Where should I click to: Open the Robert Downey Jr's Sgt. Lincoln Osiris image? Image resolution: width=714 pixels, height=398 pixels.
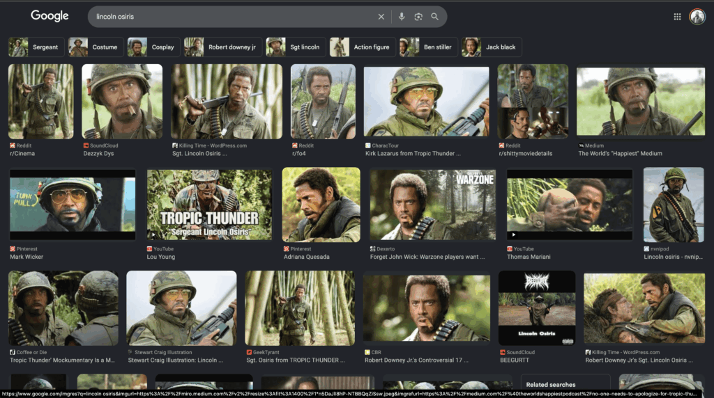coord(644,308)
